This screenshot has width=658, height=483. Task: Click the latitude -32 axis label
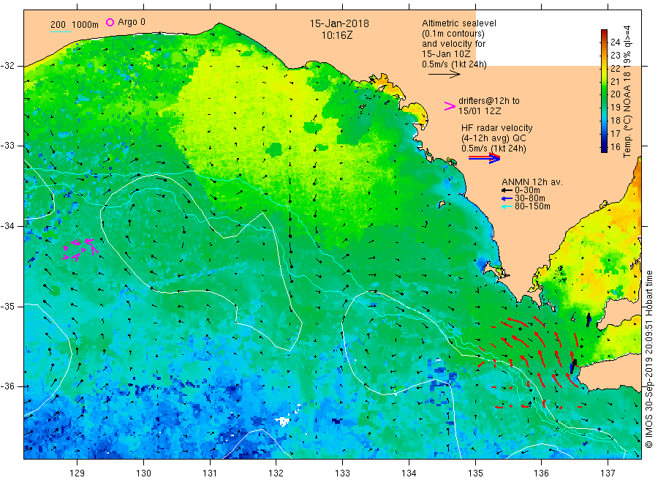7,66
